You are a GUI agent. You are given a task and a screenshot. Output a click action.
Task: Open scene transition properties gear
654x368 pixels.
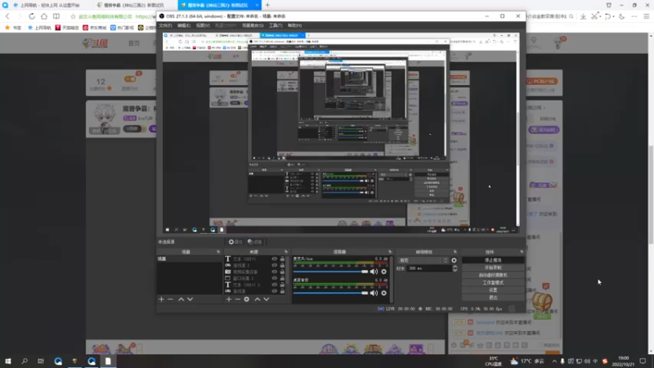click(x=454, y=260)
